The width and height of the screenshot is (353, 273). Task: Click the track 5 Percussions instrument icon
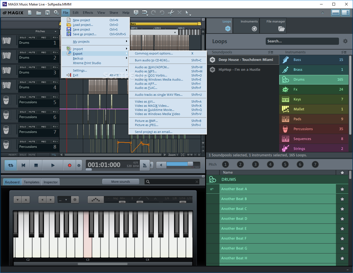coord(6,100)
